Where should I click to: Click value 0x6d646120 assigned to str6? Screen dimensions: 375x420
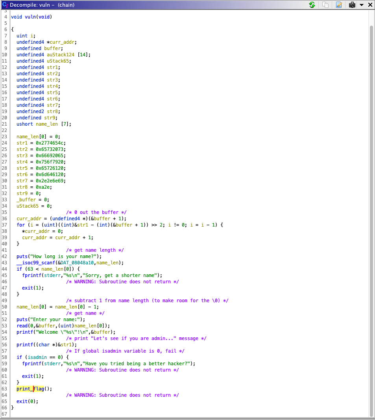pyautogui.click(x=50, y=175)
